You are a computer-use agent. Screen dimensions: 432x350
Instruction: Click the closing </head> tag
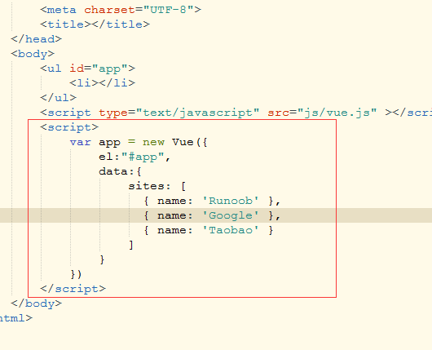tap(36, 39)
